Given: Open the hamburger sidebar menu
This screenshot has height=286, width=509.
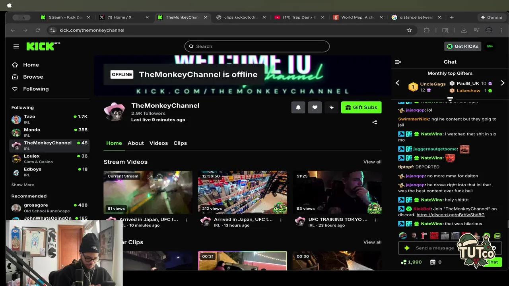Looking at the screenshot, I should click(x=16, y=46).
